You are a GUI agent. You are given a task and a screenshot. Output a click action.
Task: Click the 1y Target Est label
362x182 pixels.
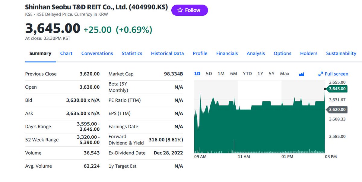(122, 166)
